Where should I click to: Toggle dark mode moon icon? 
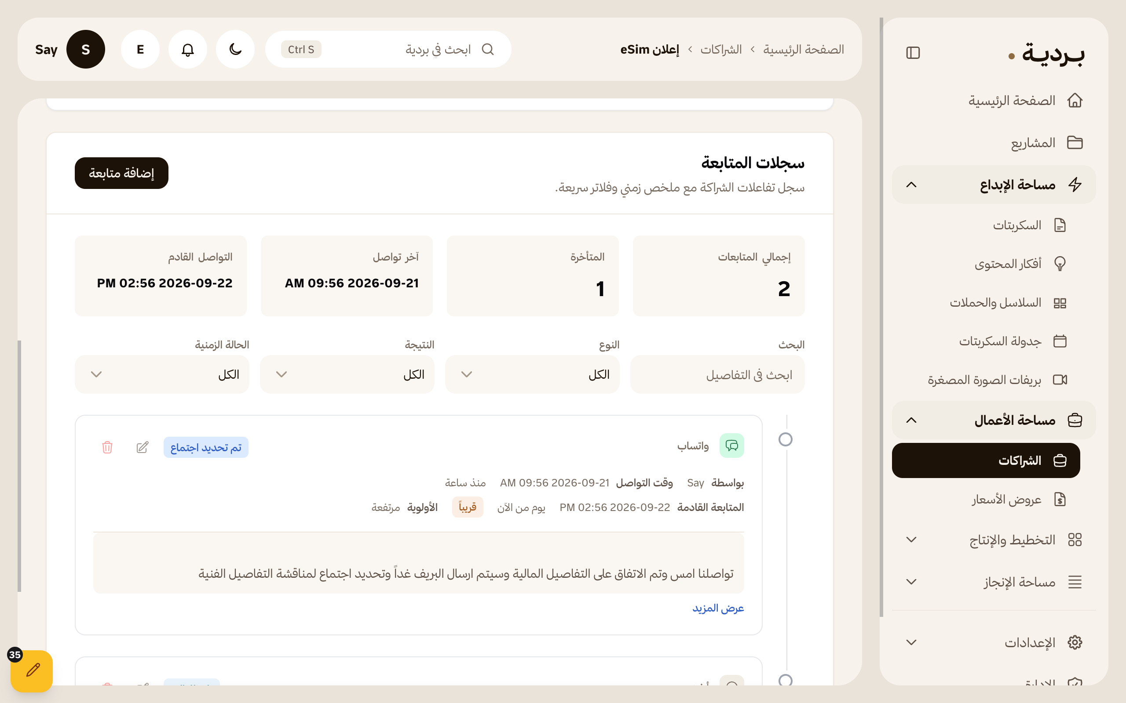pos(235,49)
